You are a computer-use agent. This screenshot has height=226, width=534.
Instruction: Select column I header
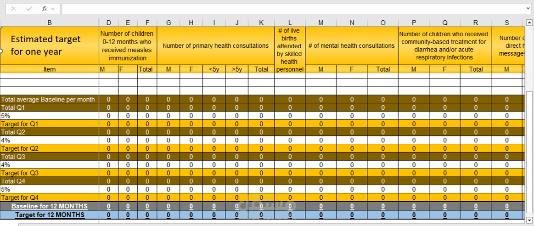click(214, 23)
